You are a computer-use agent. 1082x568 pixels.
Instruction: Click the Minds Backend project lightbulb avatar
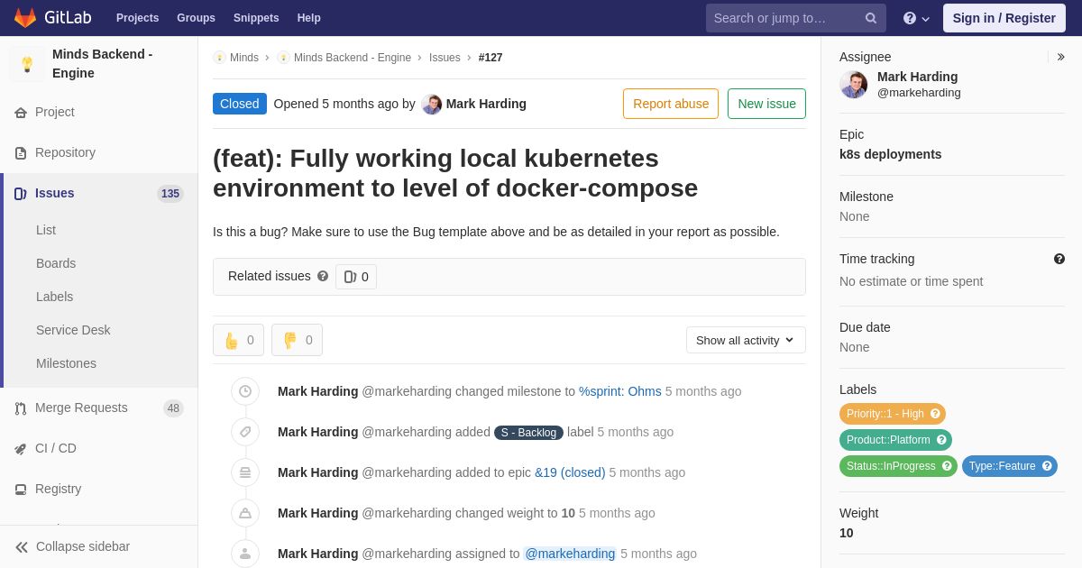(27, 64)
